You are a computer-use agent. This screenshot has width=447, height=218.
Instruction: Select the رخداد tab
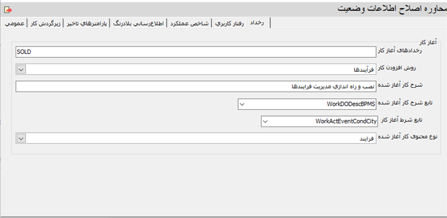(x=259, y=23)
